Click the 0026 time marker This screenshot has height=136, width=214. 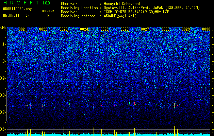pos(125,29)
